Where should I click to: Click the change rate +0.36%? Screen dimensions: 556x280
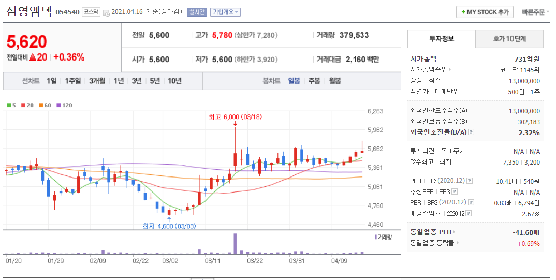tap(69, 57)
